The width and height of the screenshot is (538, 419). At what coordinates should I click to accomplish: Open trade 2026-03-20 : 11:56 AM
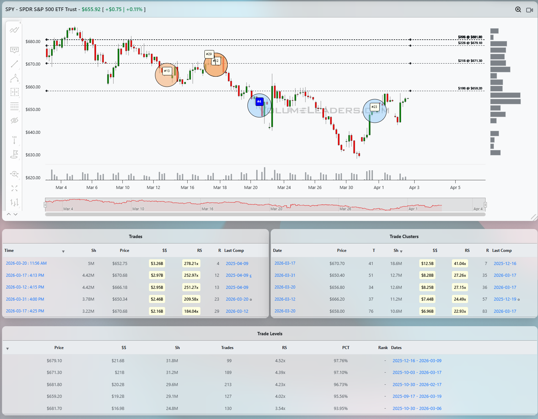tap(26, 263)
